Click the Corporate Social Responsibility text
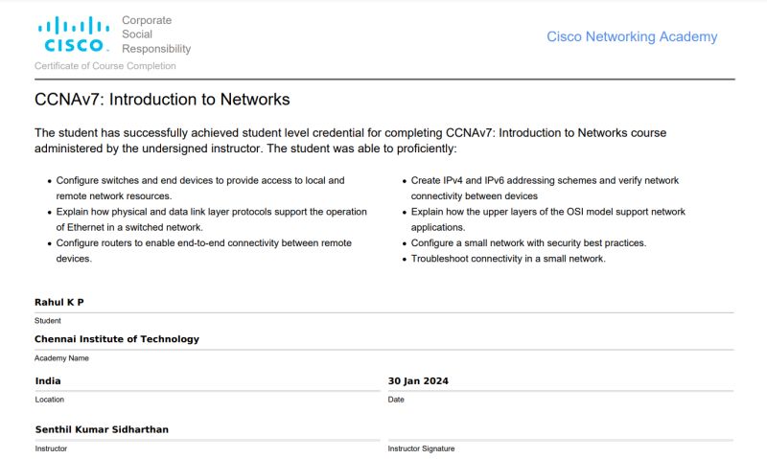767x459 pixels. tap(156, 34)
